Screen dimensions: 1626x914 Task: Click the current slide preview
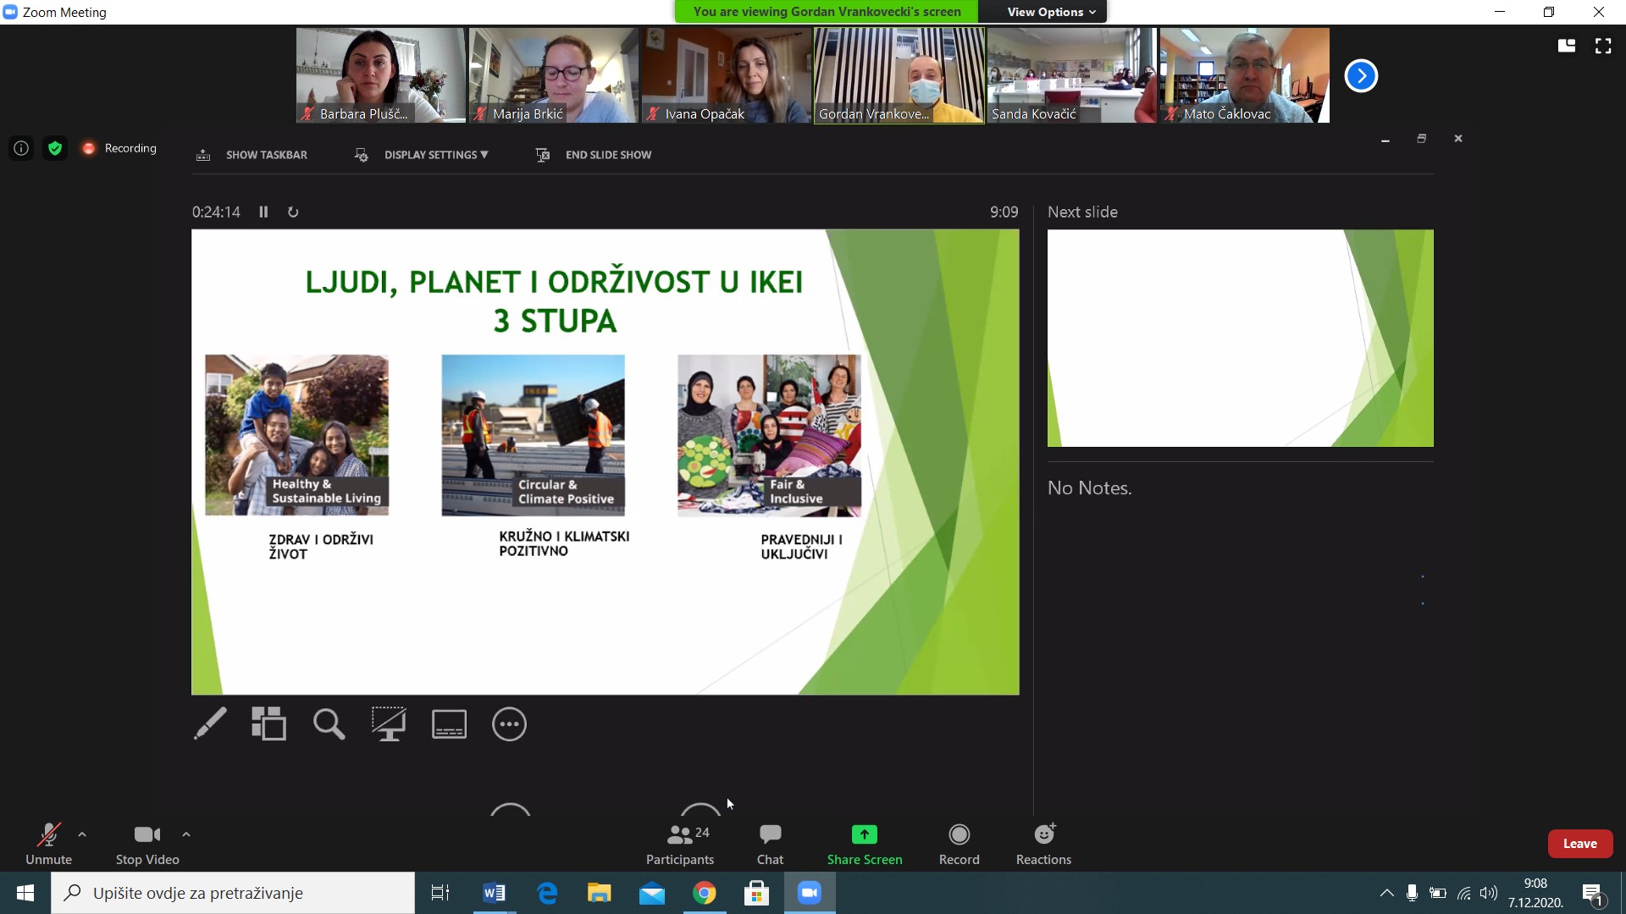pos(605,462)
